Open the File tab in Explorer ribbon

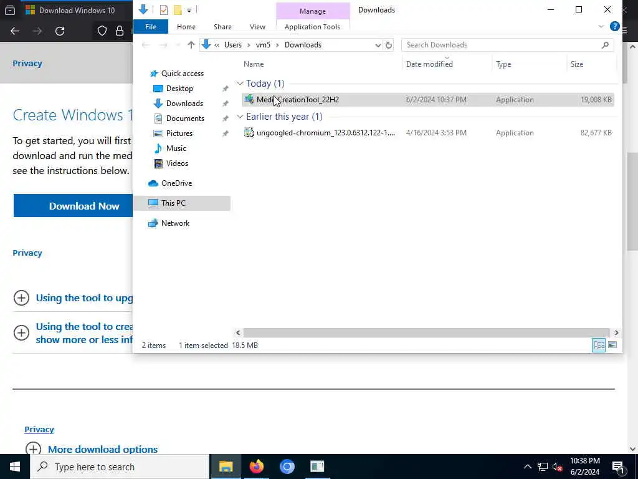(151, 27)
